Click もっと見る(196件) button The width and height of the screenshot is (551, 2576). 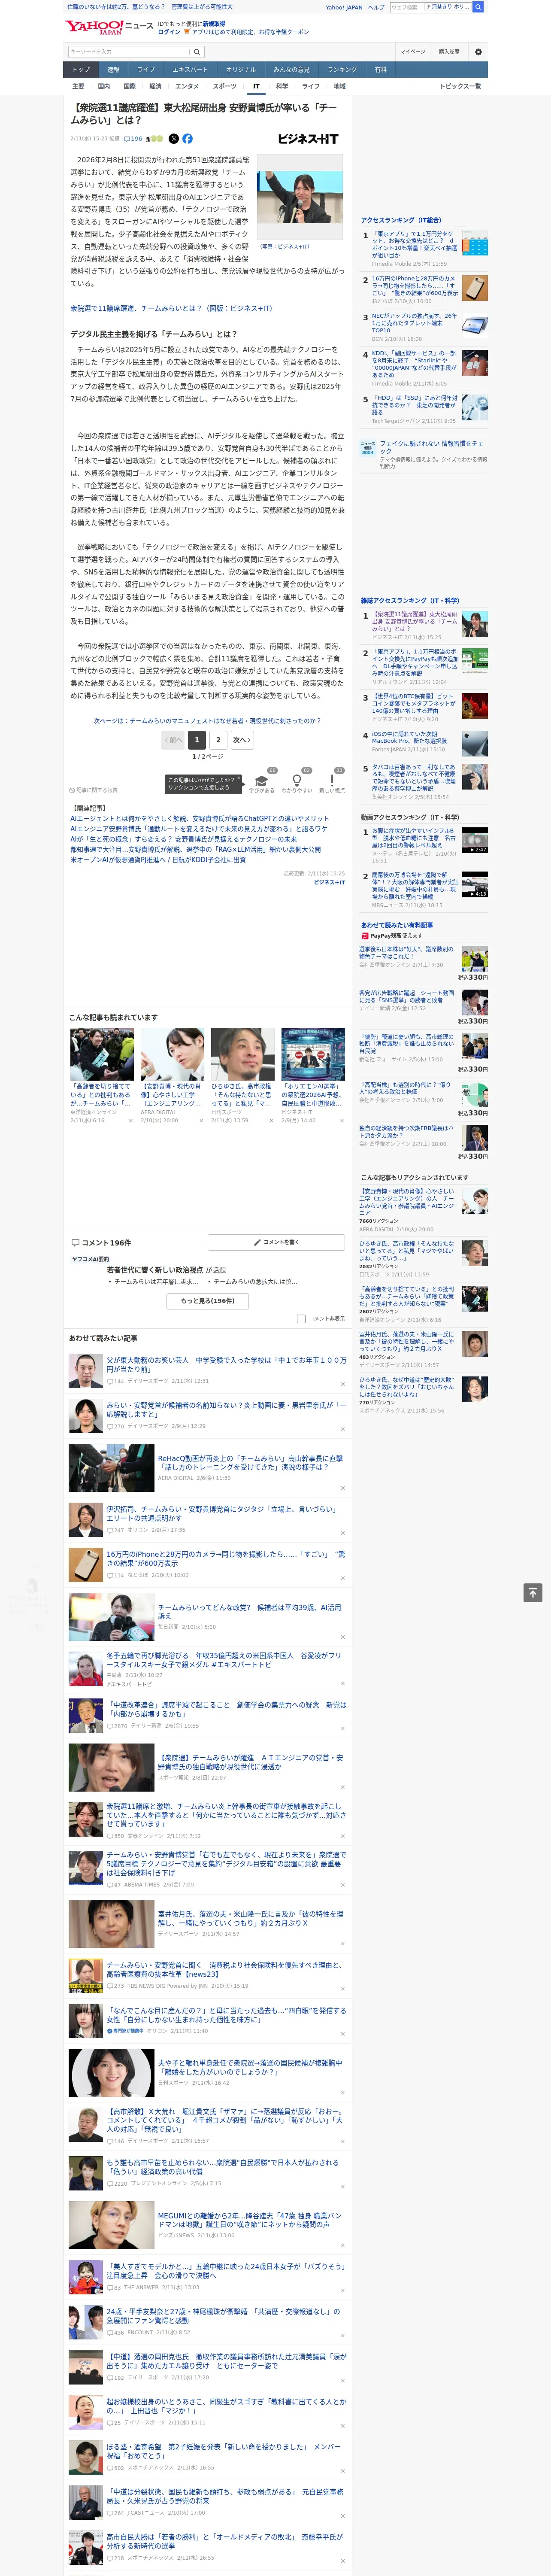(208, 1301)
